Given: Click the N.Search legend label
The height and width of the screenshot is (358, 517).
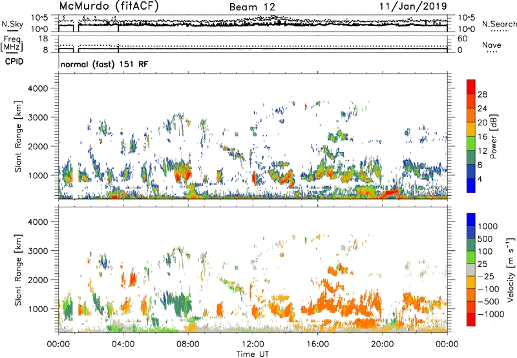Looking at the screenshot, I should [x=500, y=24].
